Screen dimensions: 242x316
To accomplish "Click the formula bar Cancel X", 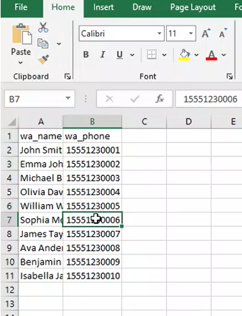I will click(x=109, y=99).
